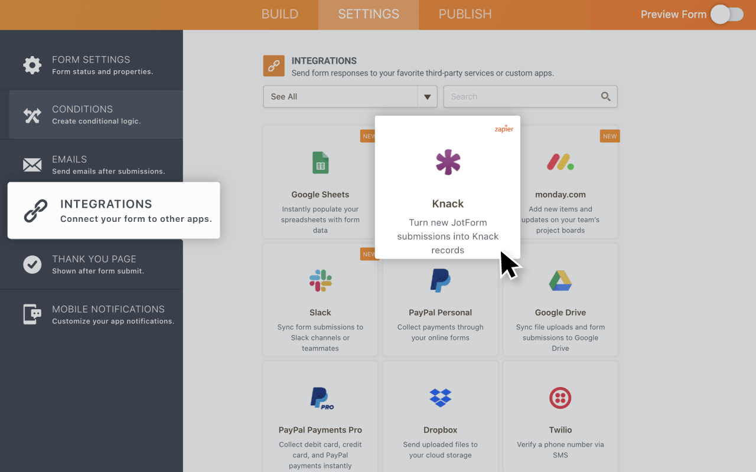The width and height of the screenshot is (756, 472).
Task: Click the search magnifier icon
Action: point(605,97)
